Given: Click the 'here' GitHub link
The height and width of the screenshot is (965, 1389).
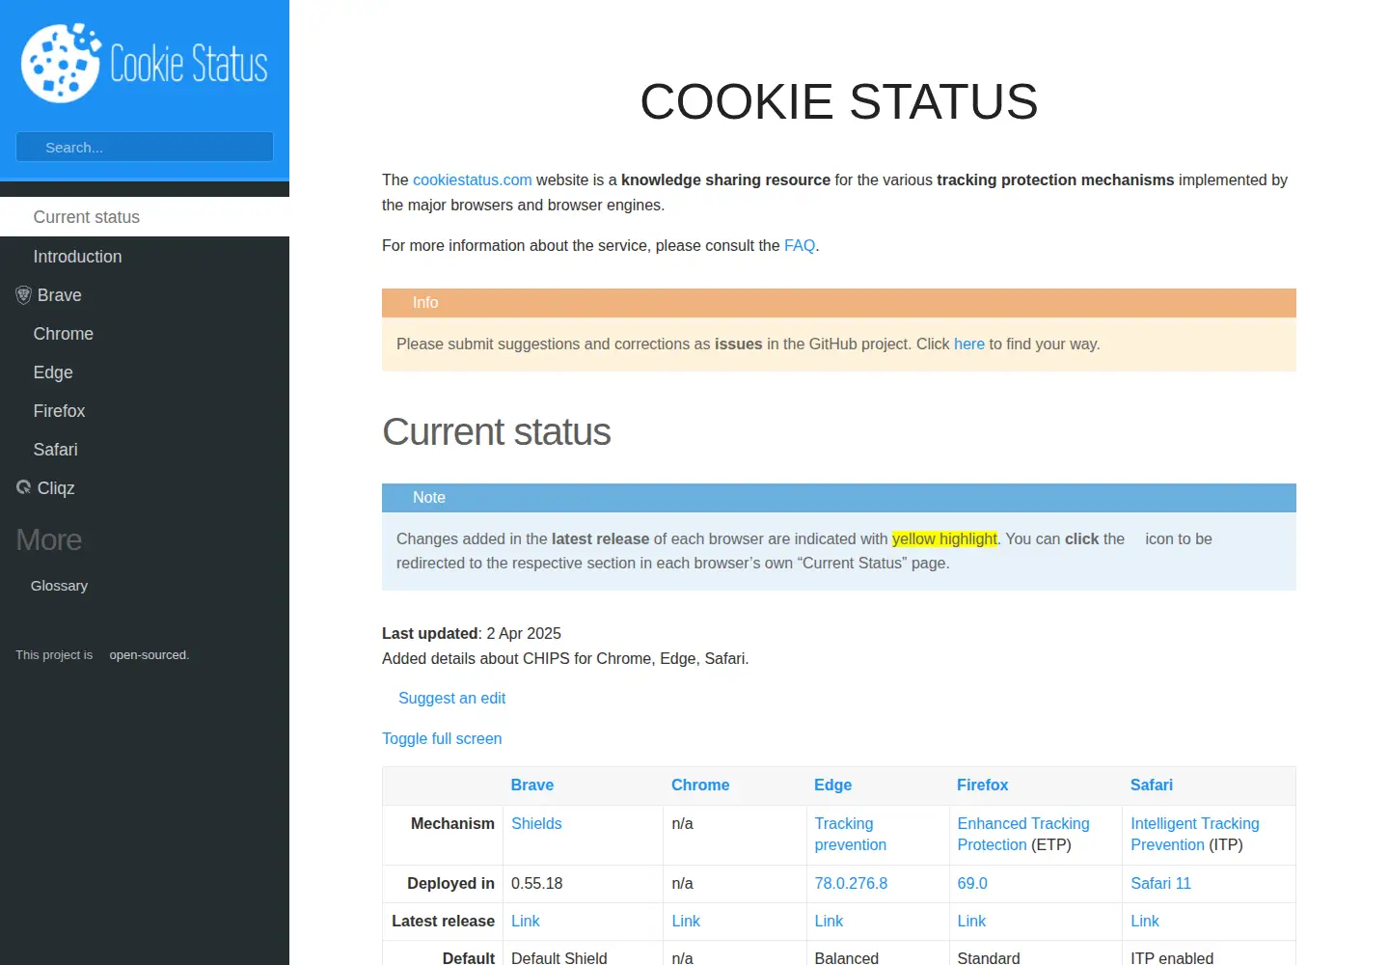Looking at the screenshot, I should [969, 344].
